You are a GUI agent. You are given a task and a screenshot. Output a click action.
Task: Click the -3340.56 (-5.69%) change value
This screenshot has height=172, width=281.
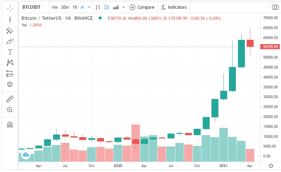(205, 18)
